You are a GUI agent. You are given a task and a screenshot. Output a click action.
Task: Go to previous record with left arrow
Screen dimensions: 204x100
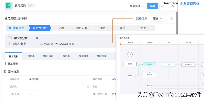pos(30,5)
